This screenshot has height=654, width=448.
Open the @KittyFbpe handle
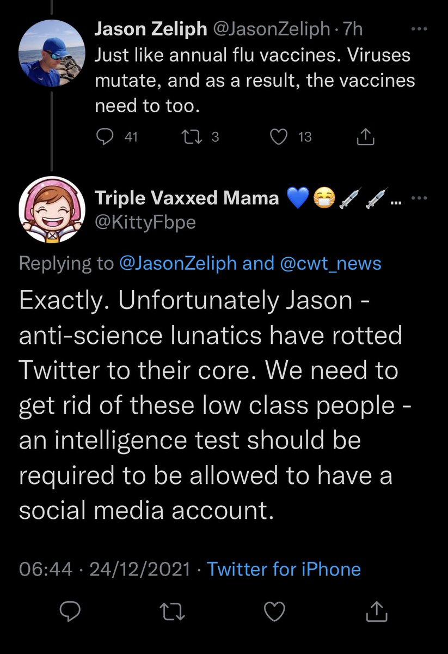(x=145, y=223)
